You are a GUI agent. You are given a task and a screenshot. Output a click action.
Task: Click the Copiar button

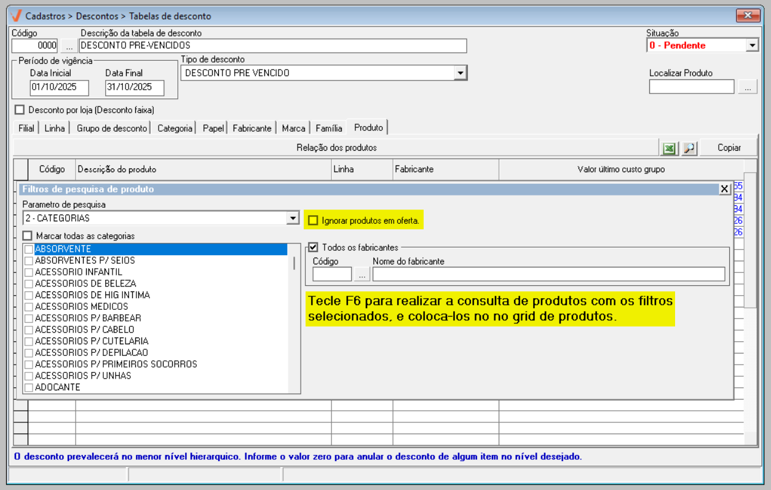coord(729,148)
